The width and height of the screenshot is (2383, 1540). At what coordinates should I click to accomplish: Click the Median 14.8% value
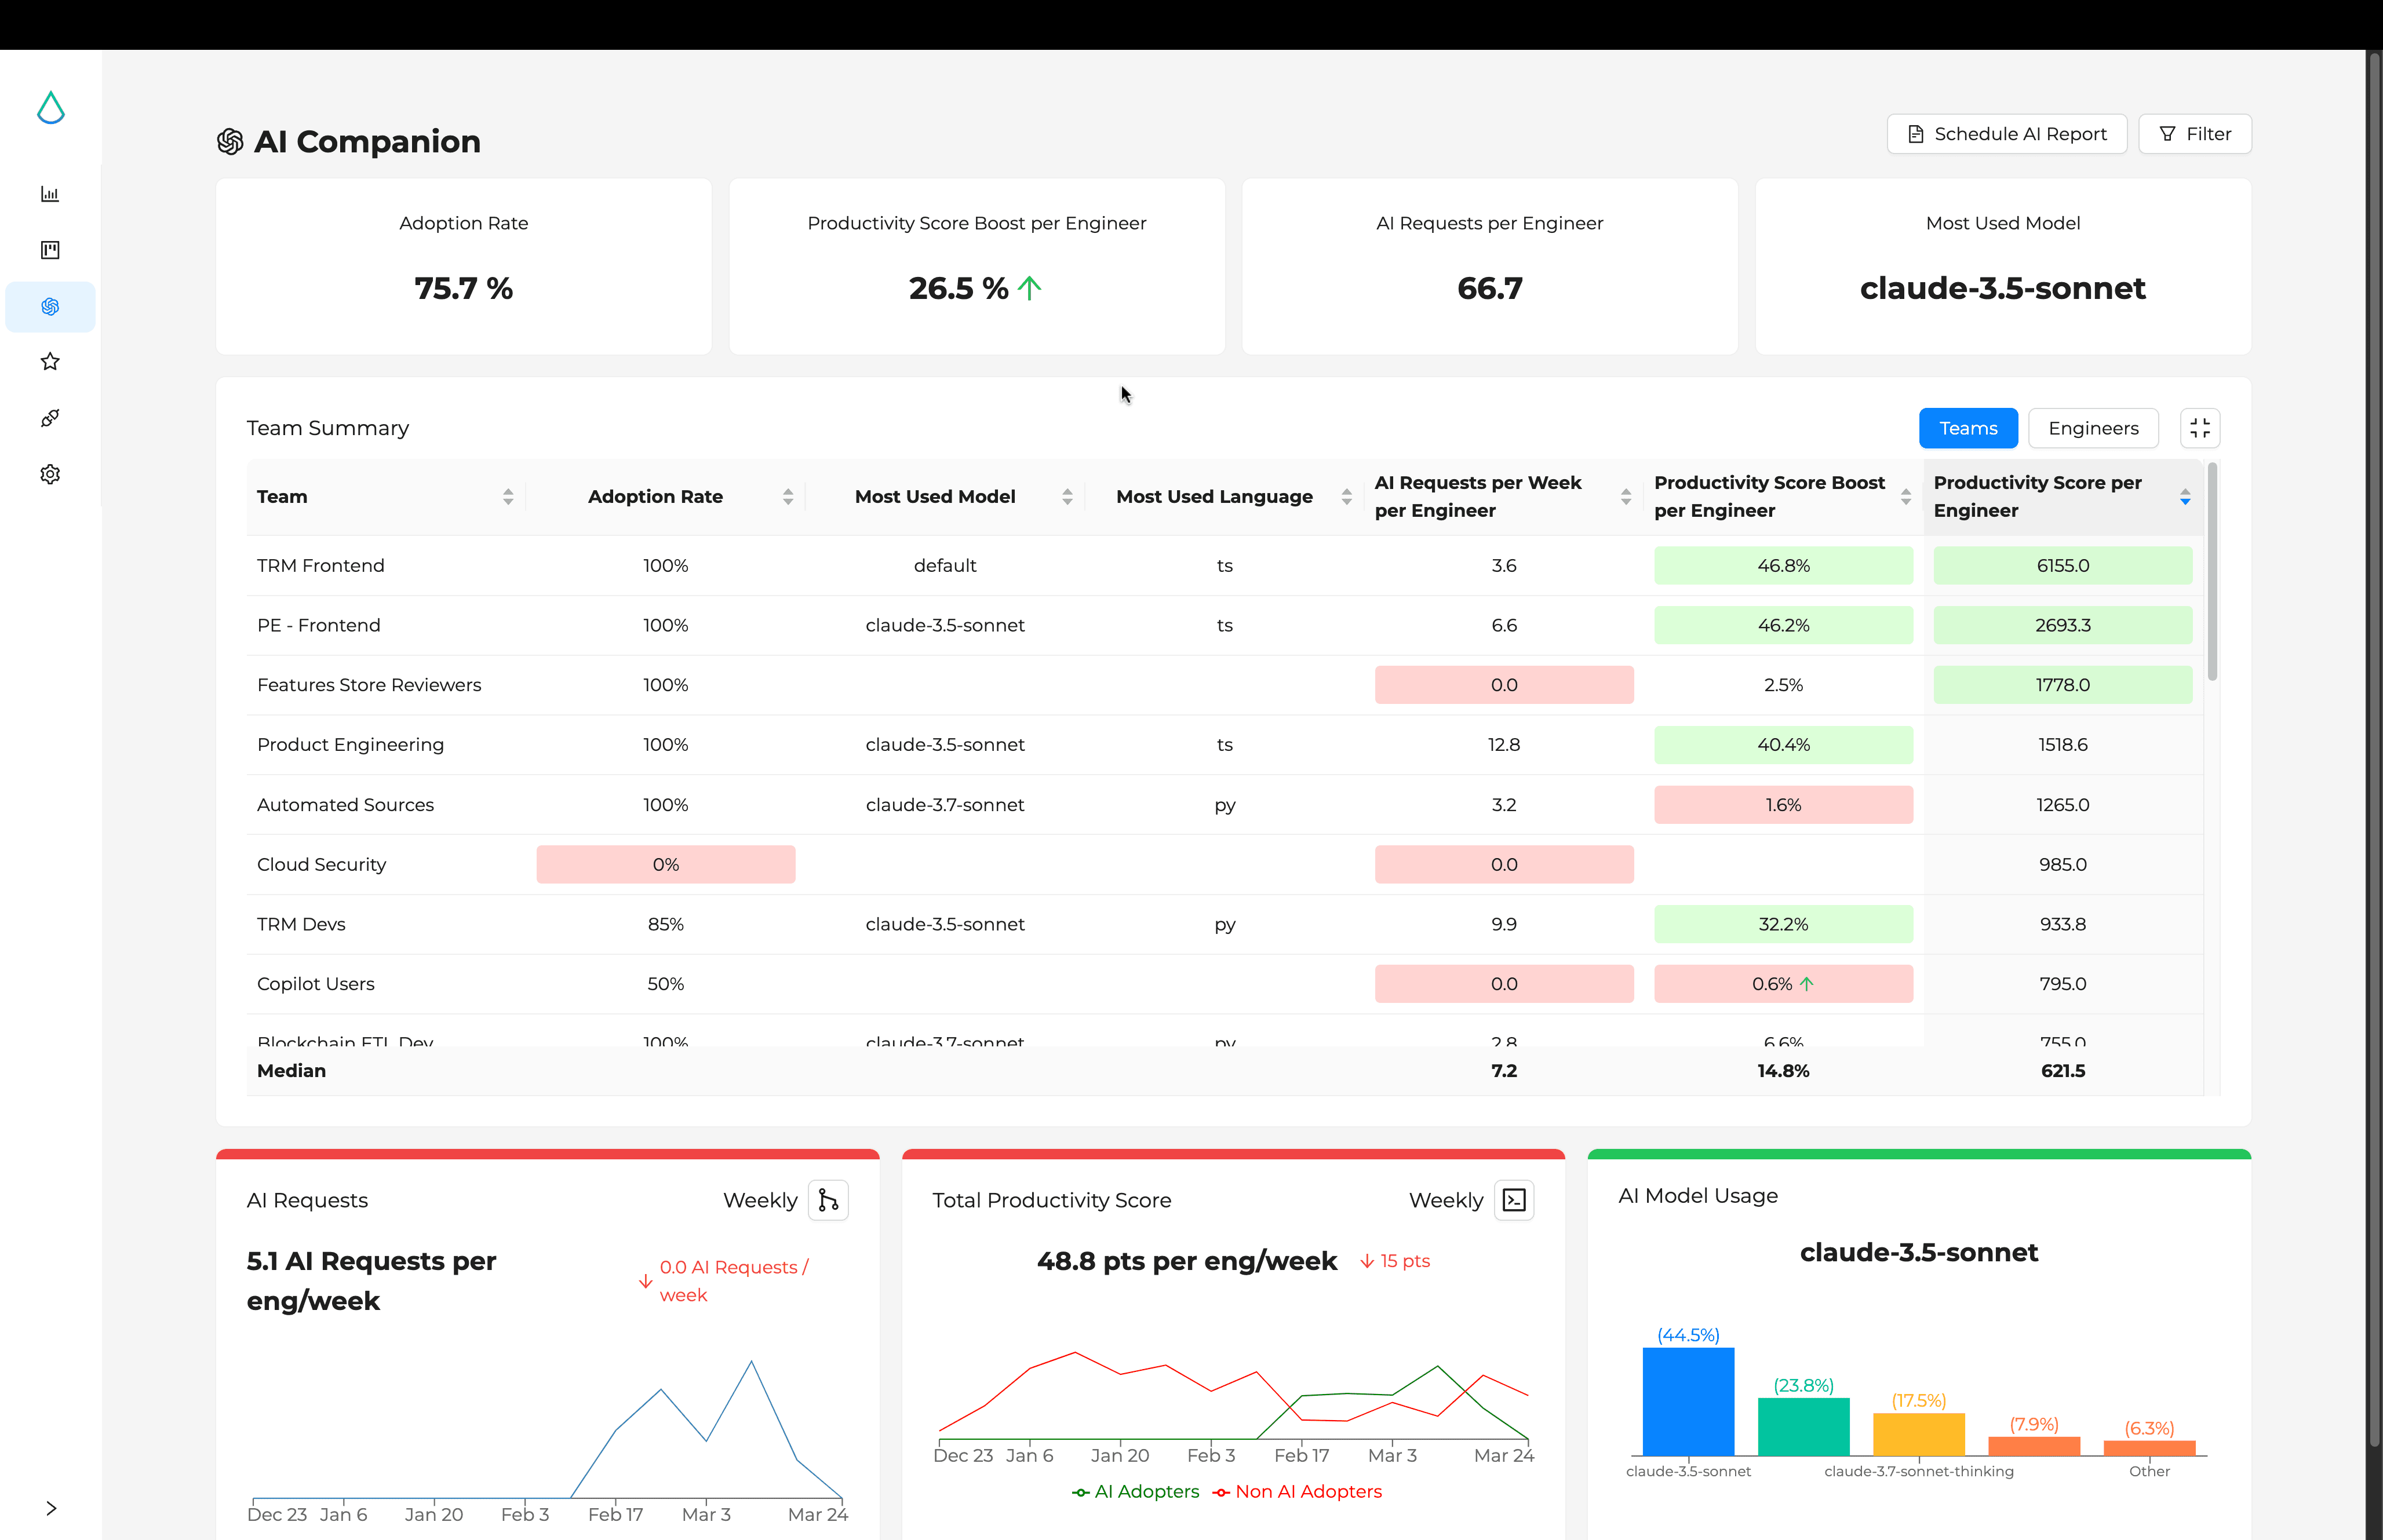pyautogui.click(x=1783, y=1071)
